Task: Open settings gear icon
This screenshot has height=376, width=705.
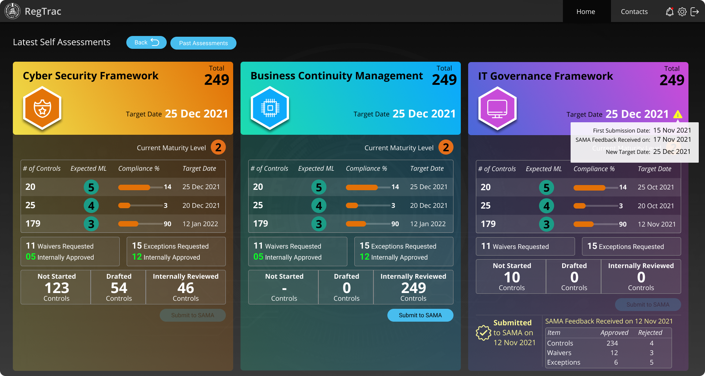Action: (x=682, y=12)
